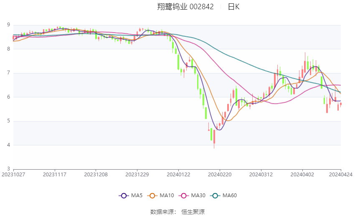This screenshot has height=216, width=355.
Task: Click x-axis date label 20231229
Action: (137, 175)
